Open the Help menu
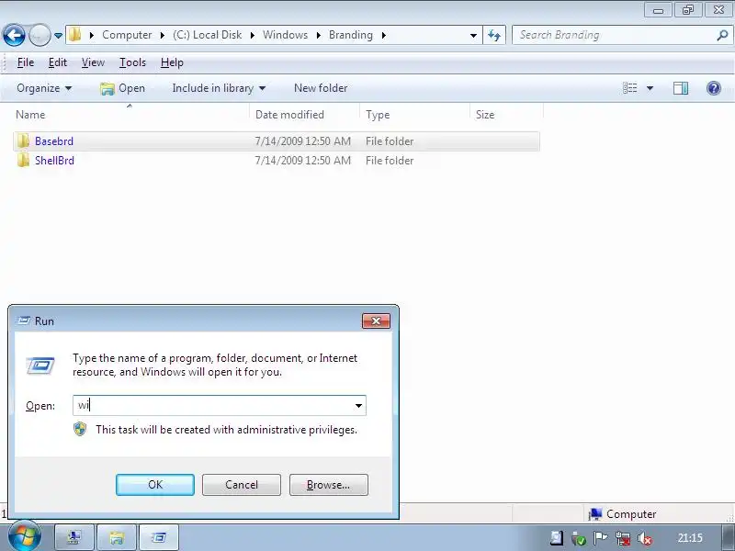Screen dimensions: 735x551 pyautogui.click(x=172, y=62)
